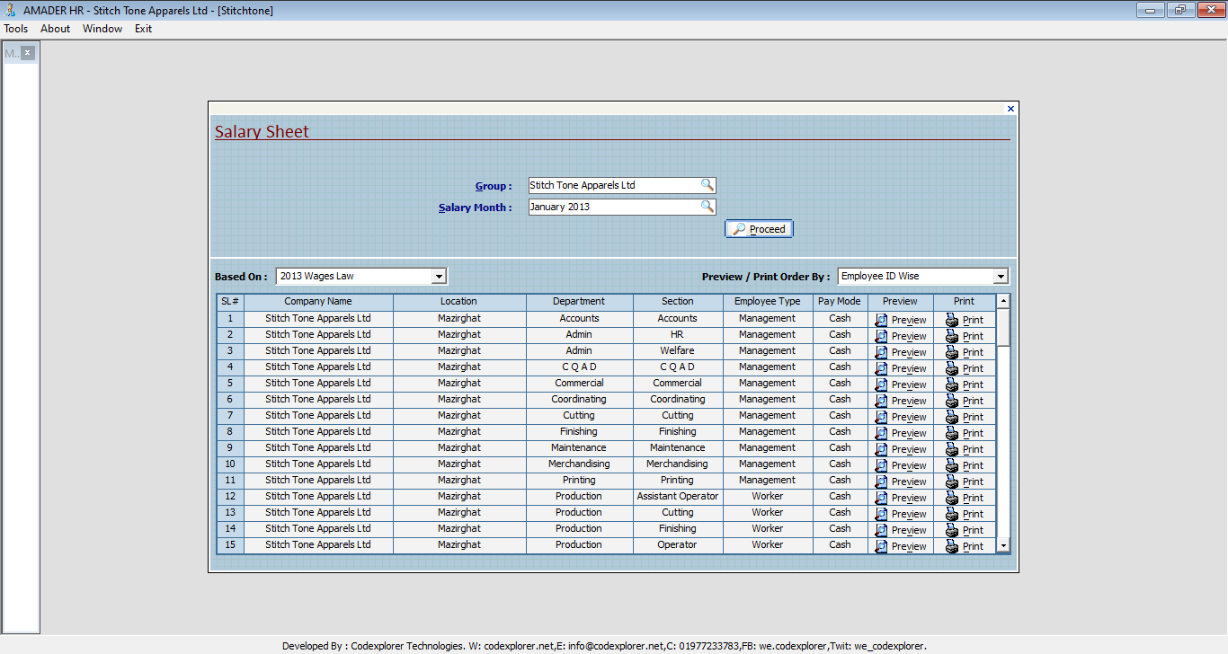Print row 14 Production Finishing salary sheet

965,530
